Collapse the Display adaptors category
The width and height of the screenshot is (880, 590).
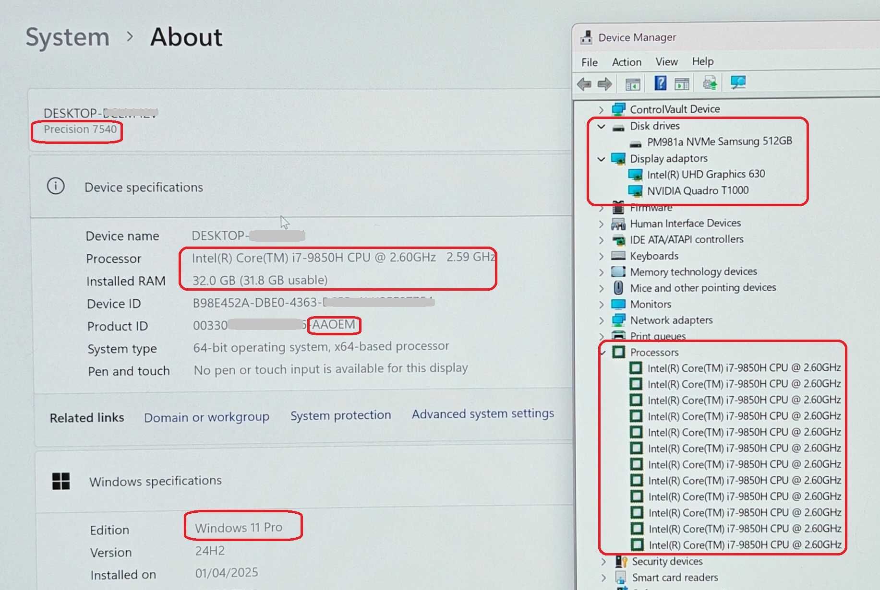(601, 159)
